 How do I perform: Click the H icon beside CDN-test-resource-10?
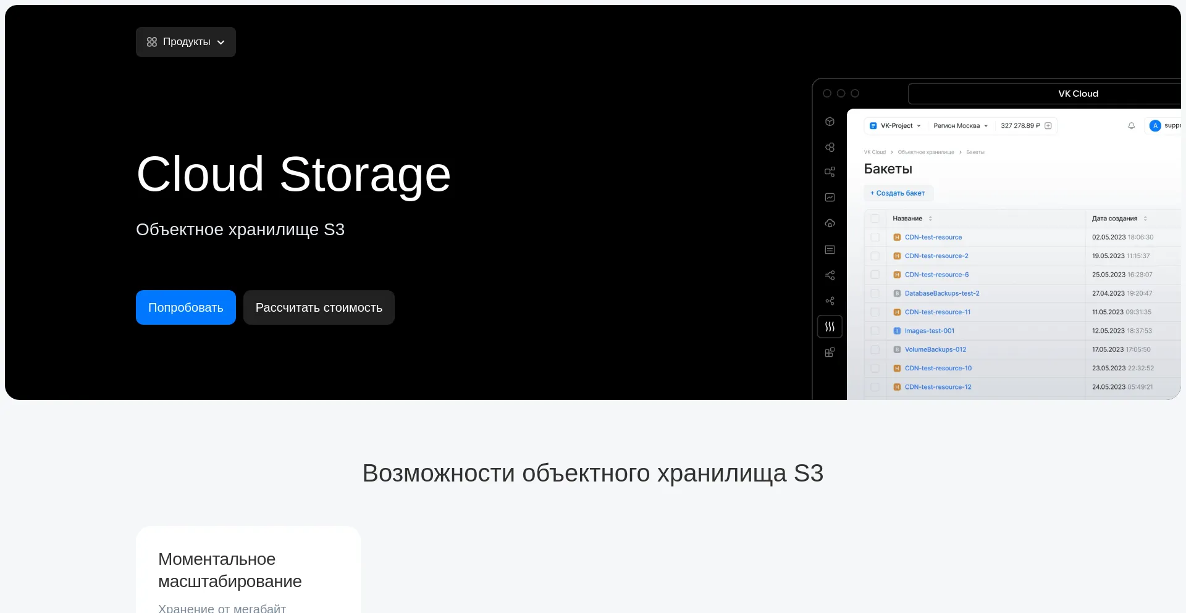897,369
